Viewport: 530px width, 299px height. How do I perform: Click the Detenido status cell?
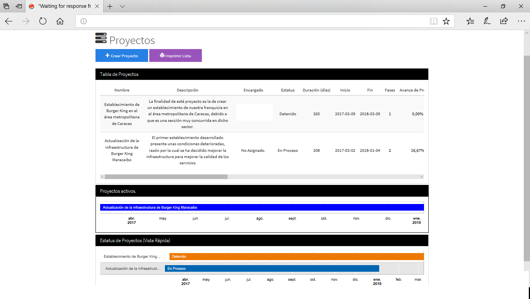288,114
